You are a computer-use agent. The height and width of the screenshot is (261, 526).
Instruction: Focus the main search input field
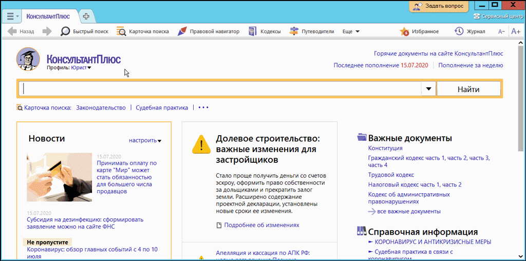tap(220, 89)
